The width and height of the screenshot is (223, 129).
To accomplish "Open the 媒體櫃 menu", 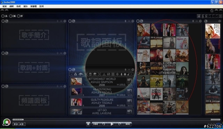I will click(x=33, y=6).
